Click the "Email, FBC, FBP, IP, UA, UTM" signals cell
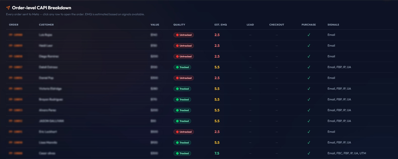 coord(347,153)
